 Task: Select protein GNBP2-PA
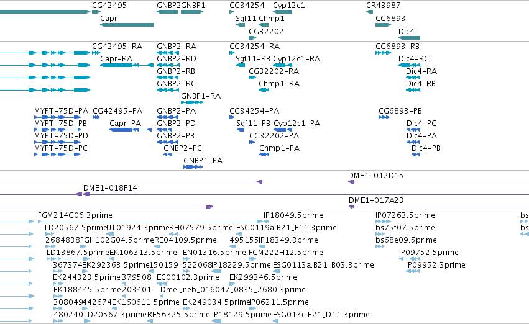176,111
